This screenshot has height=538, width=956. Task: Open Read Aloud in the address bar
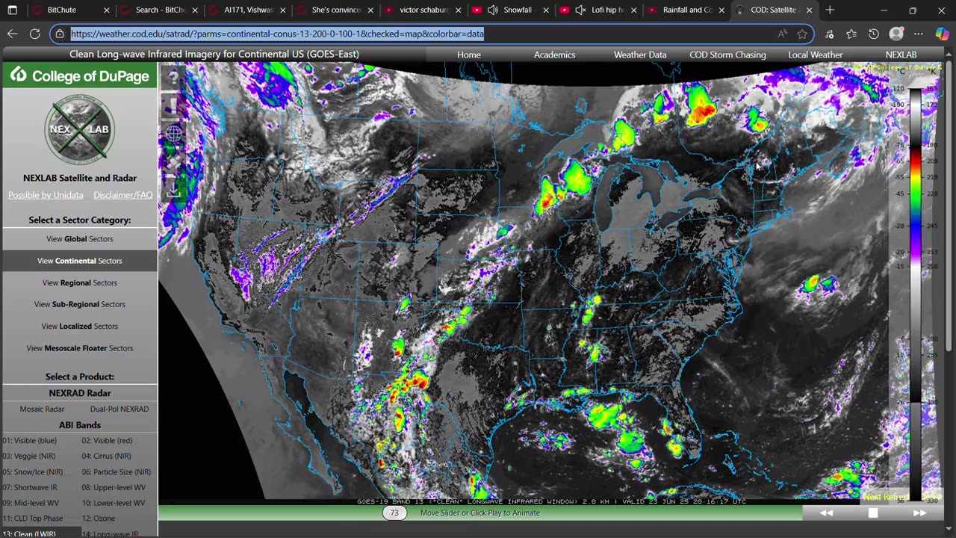tap(782, 34)
